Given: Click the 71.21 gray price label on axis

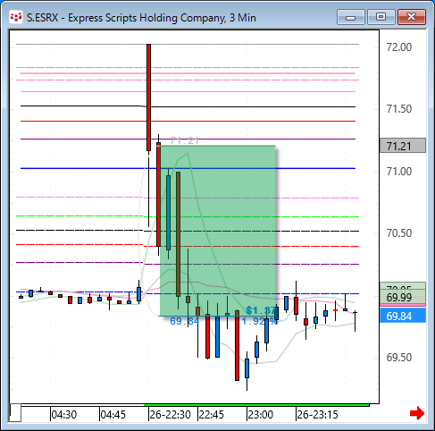Looking at the screenshot, I should coord(403,146).
